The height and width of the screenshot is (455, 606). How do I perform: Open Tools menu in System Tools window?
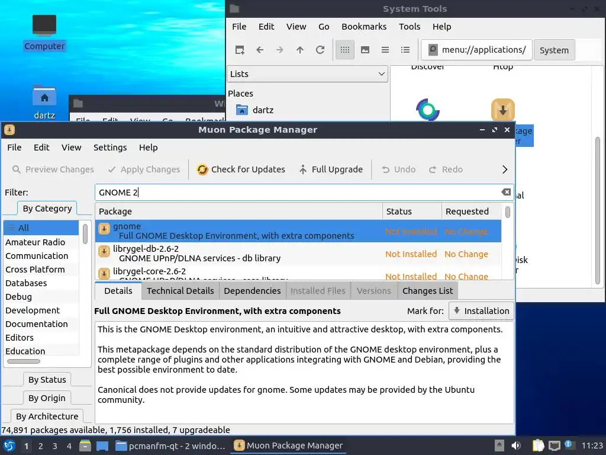coord(410,27)
